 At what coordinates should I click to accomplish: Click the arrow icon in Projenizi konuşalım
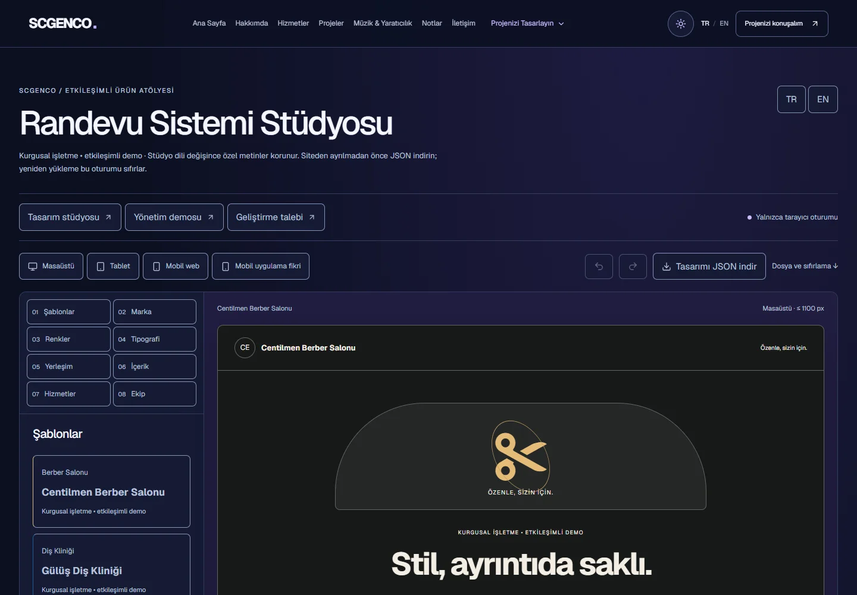coord(815,24)
